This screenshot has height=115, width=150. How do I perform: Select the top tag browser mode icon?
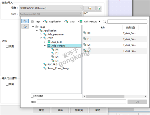25,21
